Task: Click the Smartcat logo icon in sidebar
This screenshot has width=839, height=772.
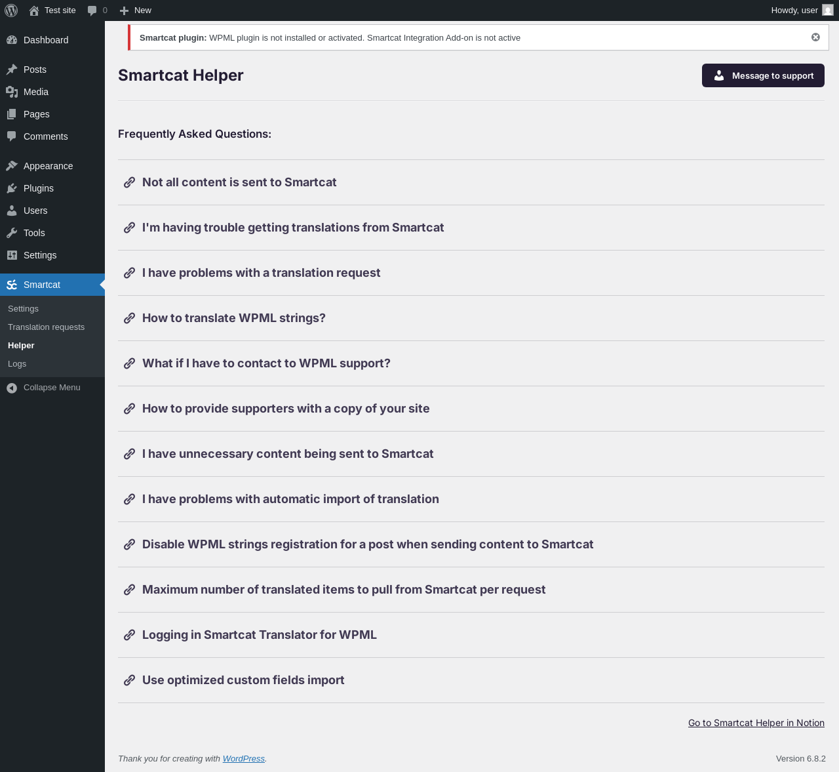Action: (x=12, y=285)
